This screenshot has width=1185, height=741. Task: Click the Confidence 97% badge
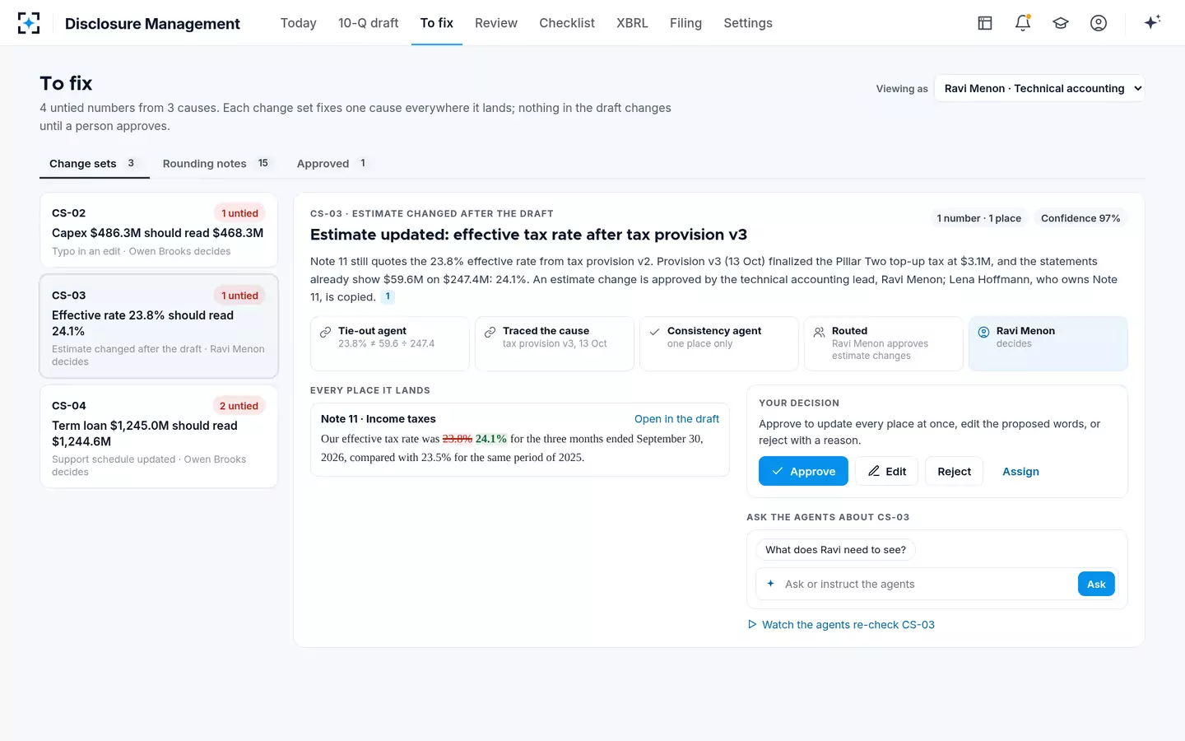1080,218
